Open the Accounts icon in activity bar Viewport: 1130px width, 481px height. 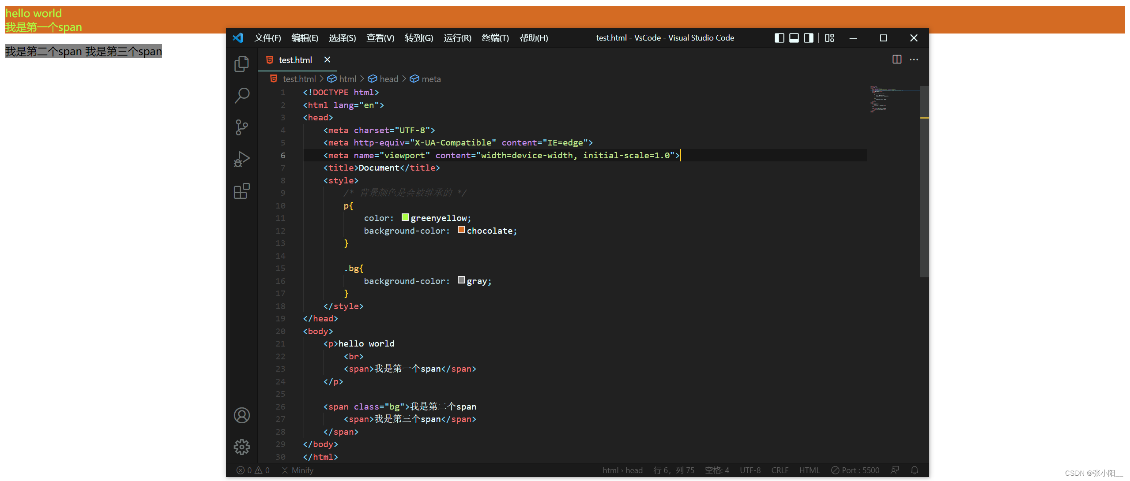click(x=241, y=415)
